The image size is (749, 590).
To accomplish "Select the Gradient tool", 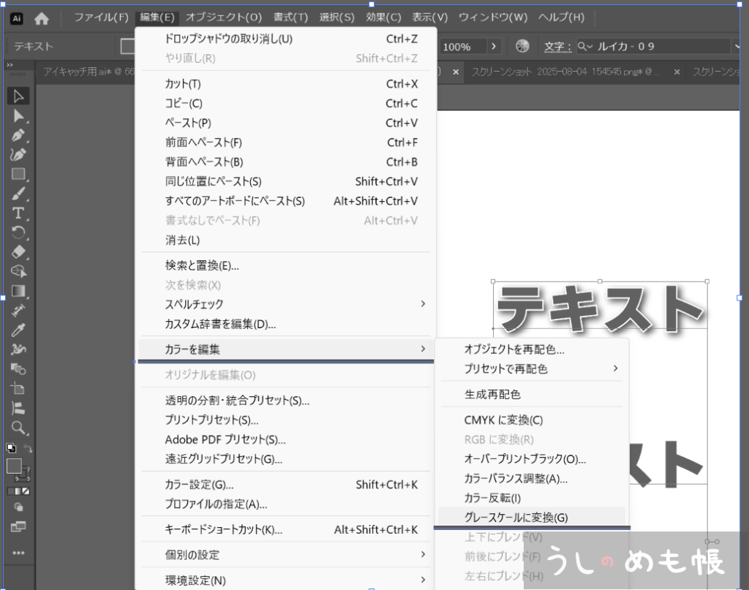I will pos(18,291).
